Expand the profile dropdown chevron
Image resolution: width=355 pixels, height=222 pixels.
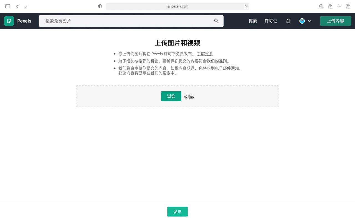(x=310, y=21)
